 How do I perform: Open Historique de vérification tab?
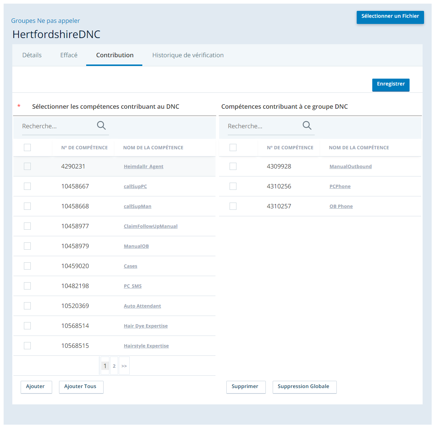pos(188,55)
